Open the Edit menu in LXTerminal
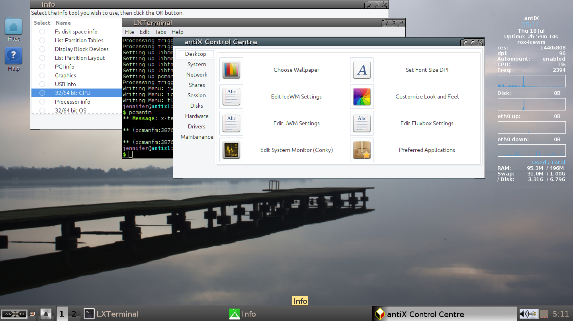Screen dimensions: 573x321 coord(145,32)
